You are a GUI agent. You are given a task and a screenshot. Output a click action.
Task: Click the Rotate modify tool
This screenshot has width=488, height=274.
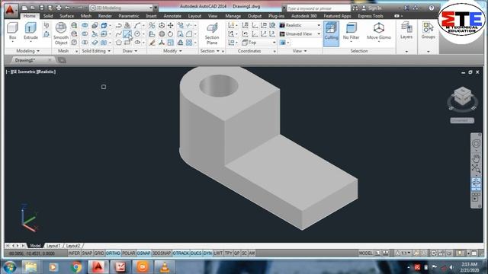pyautogui.click(x=171, y=33)
